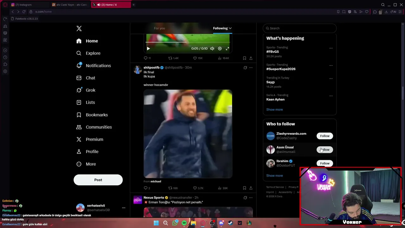The image size is (405, 228).
Task: Open Terms of Service footer link
Action: click(275, 187)
